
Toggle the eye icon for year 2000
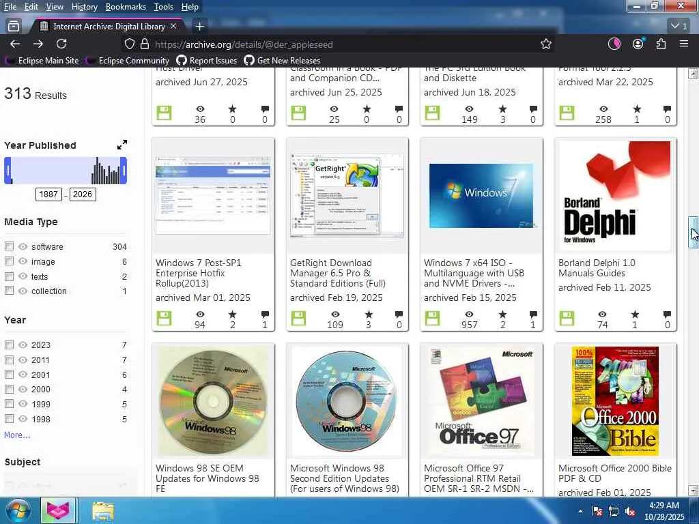(x=23, y=389)
